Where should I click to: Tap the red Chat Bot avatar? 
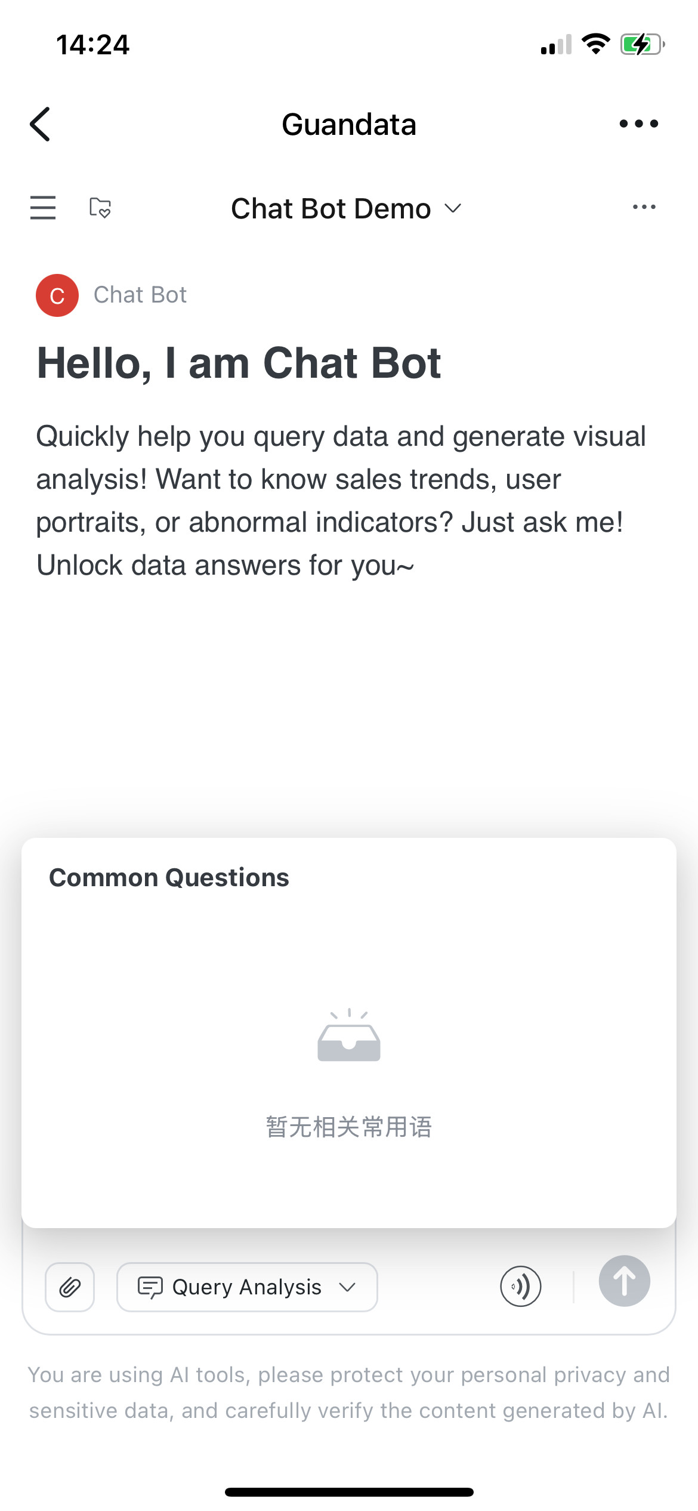point(57,295)
